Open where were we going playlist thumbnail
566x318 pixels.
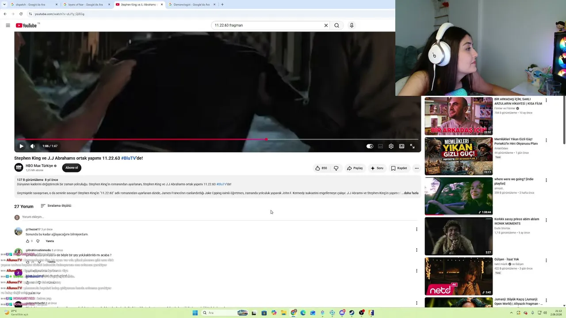(x=459, y=196)
